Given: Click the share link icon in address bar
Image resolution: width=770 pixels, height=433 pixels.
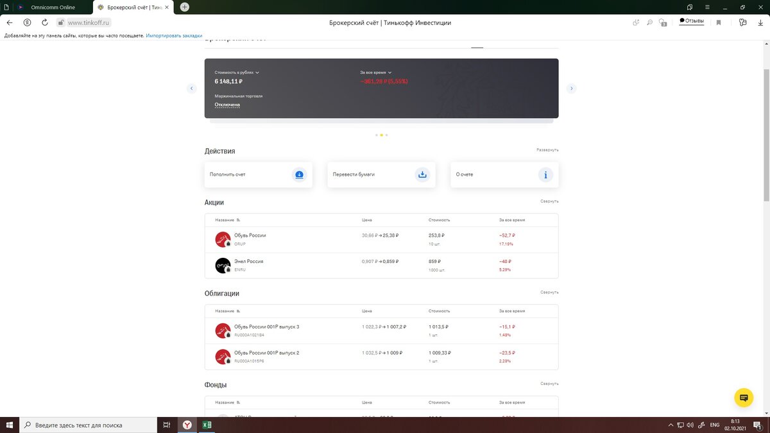Looking at the screenshot, I should [636, 22].
